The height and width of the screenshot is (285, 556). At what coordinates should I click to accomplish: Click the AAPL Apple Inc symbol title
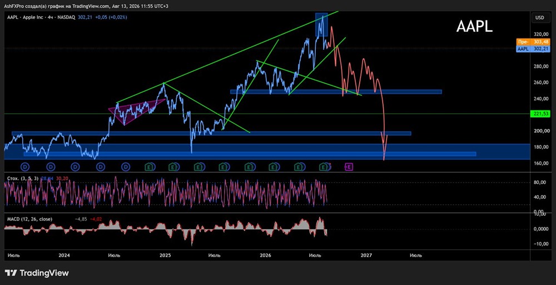(41, 17)
